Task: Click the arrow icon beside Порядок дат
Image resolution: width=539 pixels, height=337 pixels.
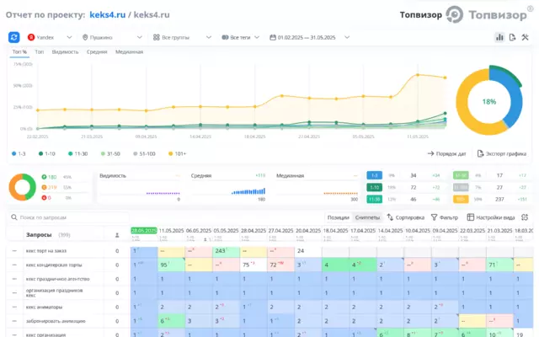Action: point(430,153)
